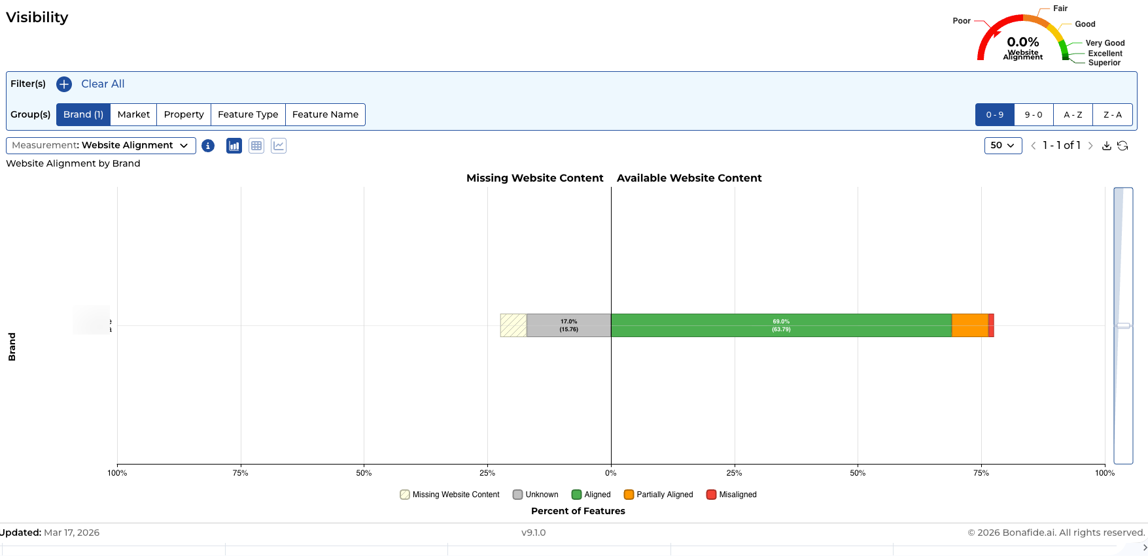
Task: Clear all filters
Action: [103, 84]
